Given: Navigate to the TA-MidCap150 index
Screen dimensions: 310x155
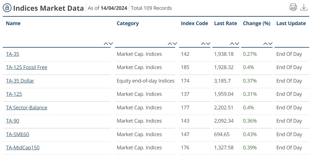Looking at the screenshot, I should [23, 148].
